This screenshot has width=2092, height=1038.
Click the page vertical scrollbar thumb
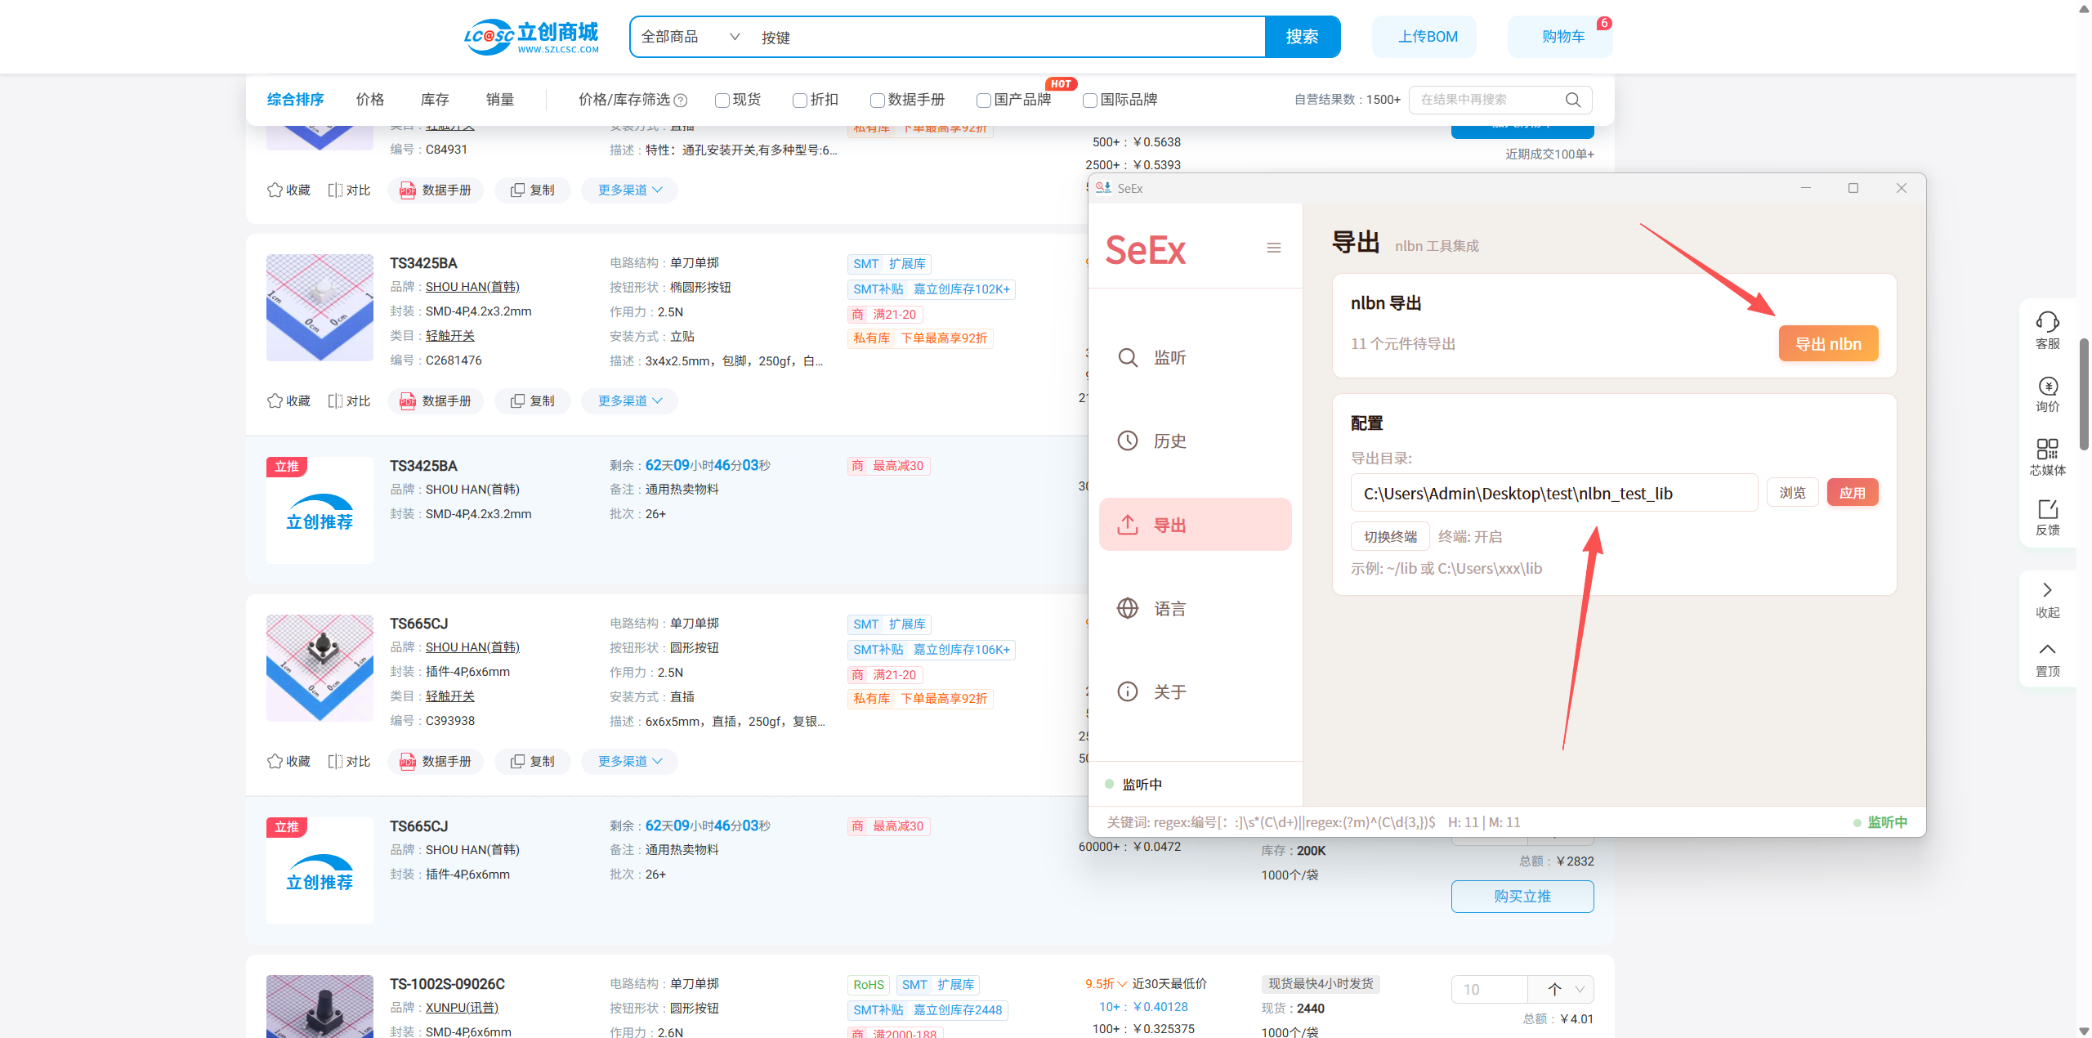coord(2083,392)
